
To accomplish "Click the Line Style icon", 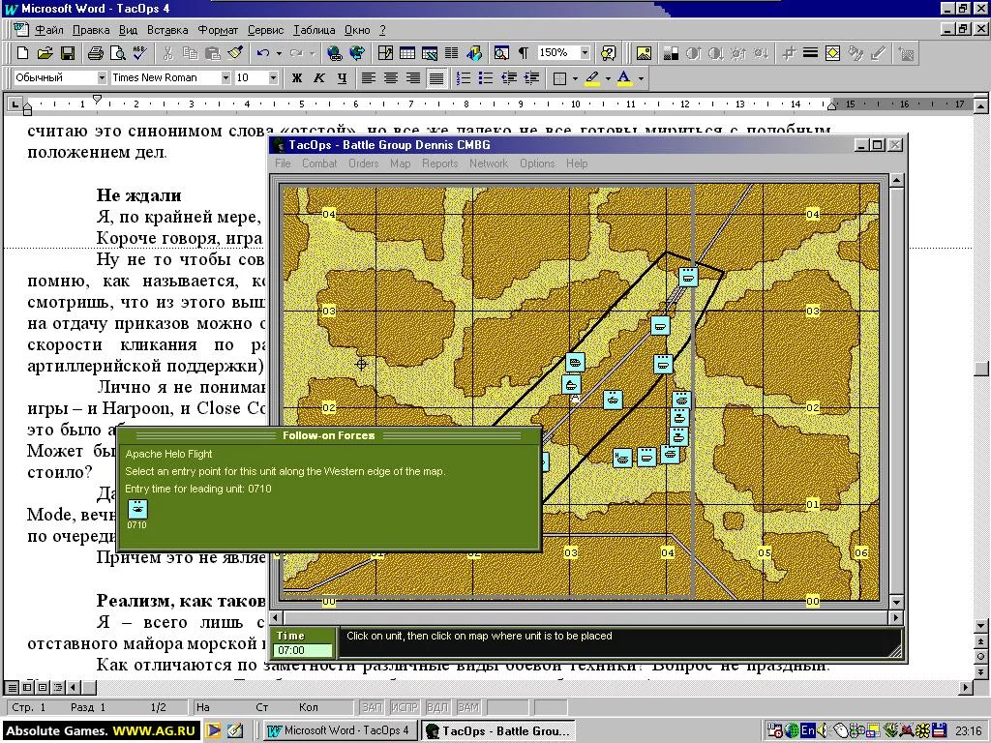I will click(x=810, y=53).
